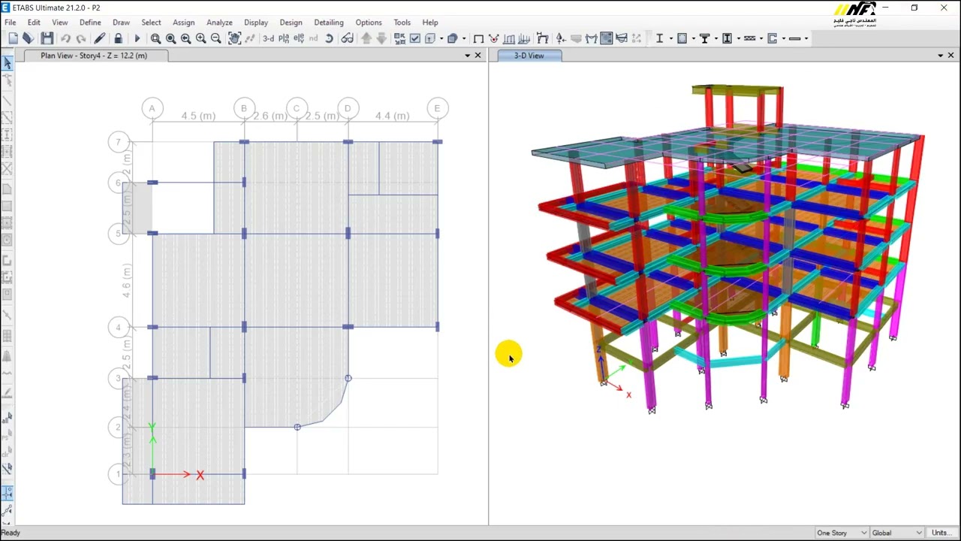Open Plan View pane dropdown arrow
Viewport: 961px width, 541px height.
point(467,56)
